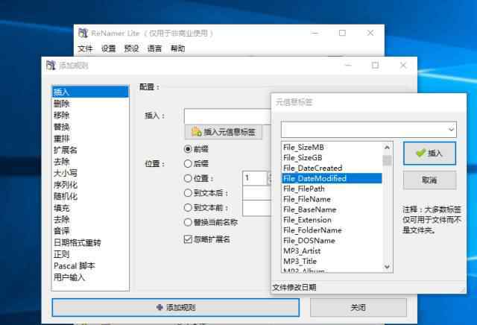Select the 移除 rule type
The image size is (477, 325).
[x=90, y=115]
